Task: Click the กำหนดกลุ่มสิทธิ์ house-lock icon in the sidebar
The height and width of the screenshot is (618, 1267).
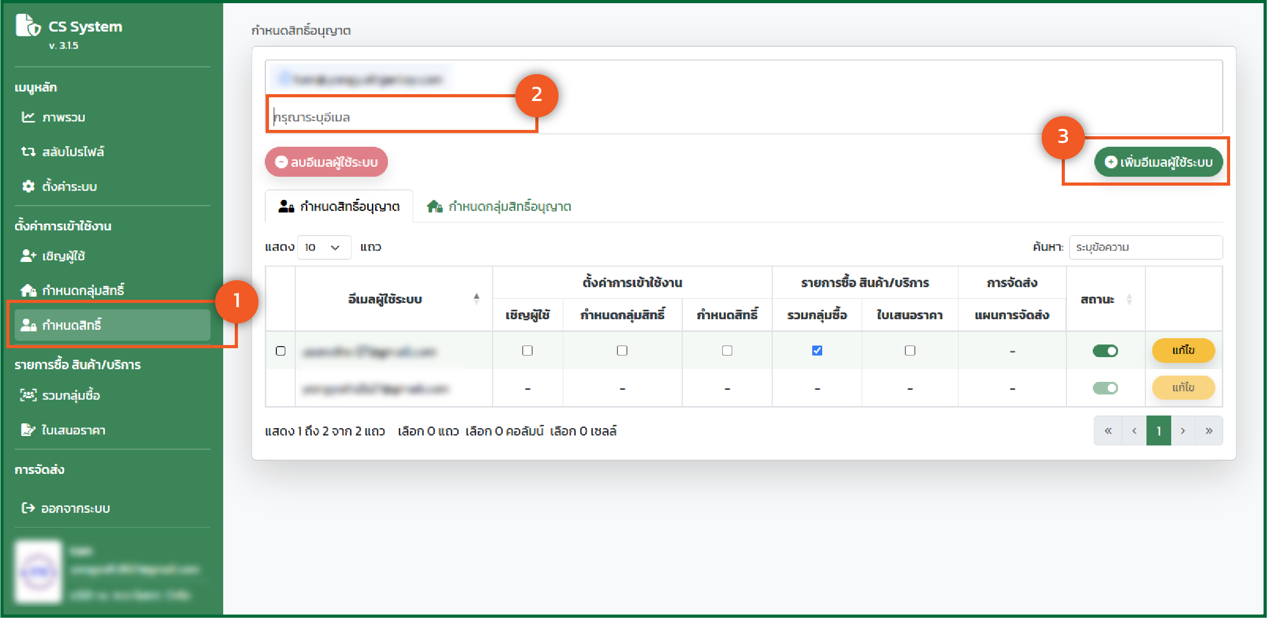Action: pos(28,290)
